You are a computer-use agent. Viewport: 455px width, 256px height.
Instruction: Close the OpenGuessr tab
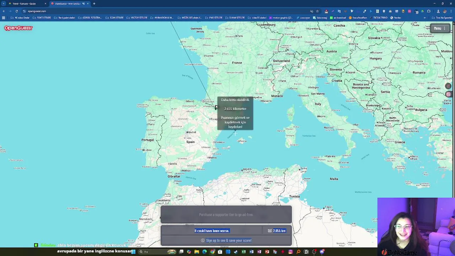coord(88,4)
